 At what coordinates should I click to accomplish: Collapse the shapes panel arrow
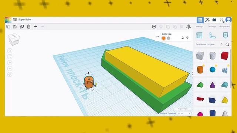coord(193,74)
